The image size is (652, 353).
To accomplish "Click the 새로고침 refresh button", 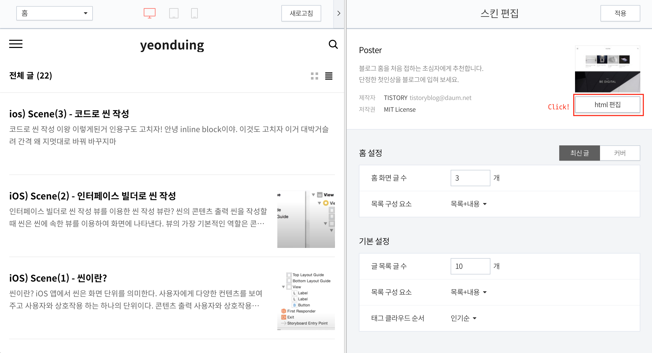I will (x=301, y=13).
